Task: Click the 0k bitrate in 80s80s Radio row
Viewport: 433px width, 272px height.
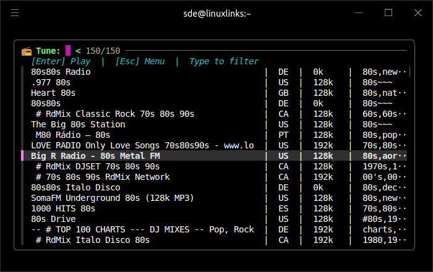Action: click(x=318, y=72)
